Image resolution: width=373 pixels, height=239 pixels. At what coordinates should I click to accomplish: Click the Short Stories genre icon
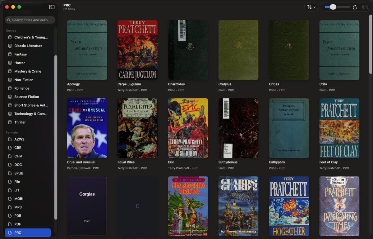10,105
